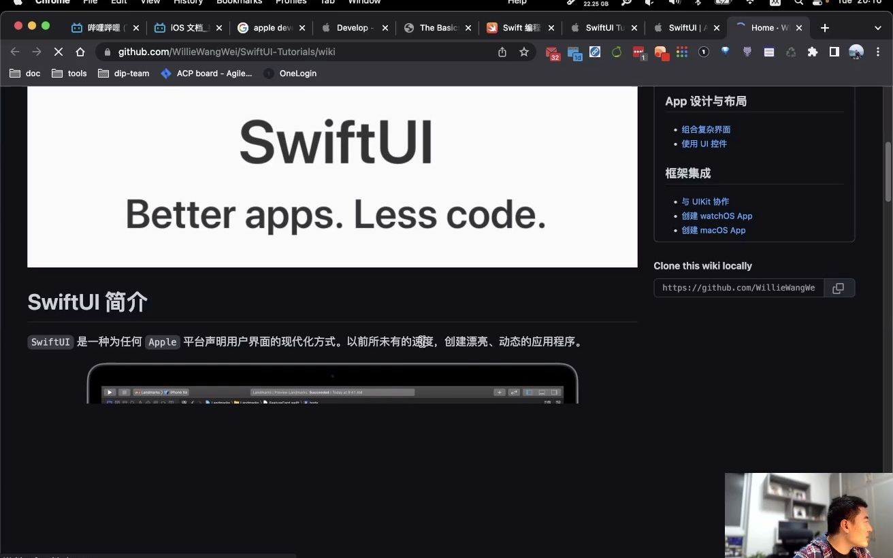
Task: Go back to the previous page
Action: pos(15,52)
